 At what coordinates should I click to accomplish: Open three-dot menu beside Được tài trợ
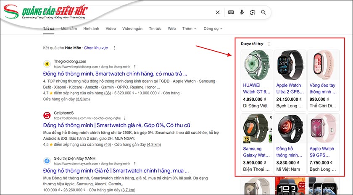click(269, 44)
